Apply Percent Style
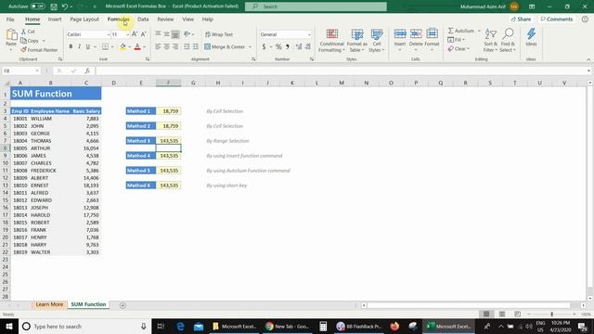 click(x=278, y=46)
